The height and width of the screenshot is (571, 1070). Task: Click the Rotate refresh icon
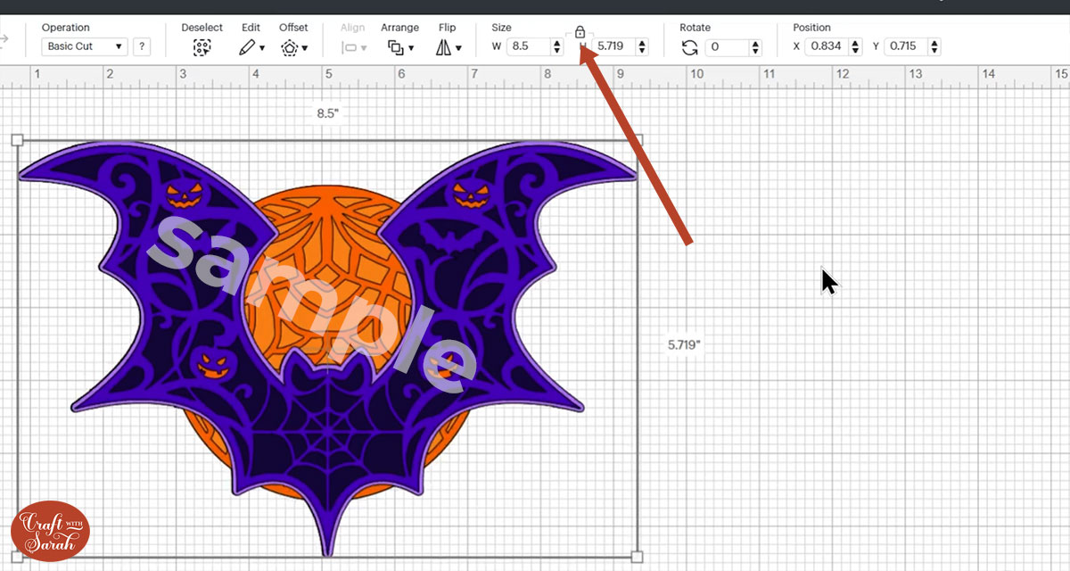pyautogui.click(x=689, y=46)
